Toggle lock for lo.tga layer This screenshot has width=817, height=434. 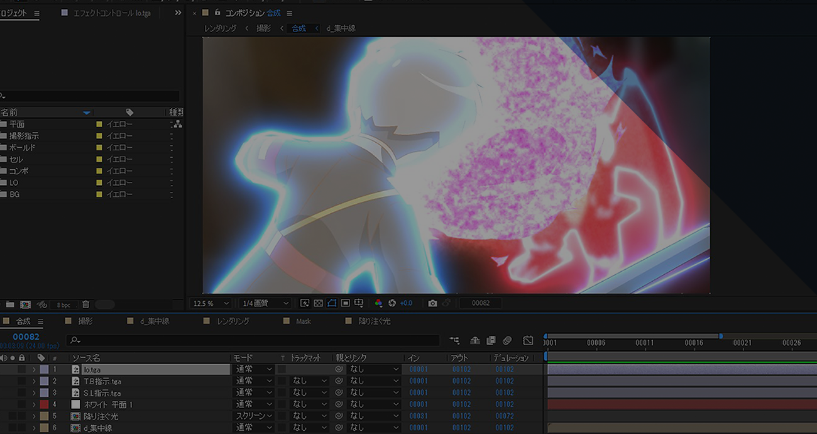click(22, 369)
